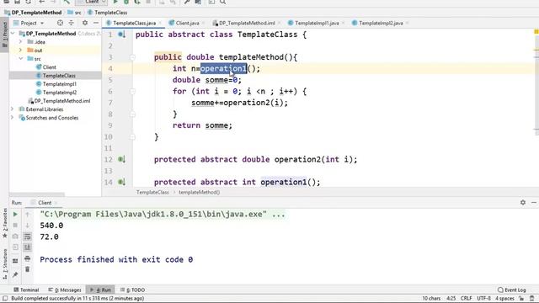The height and width of the screenshot is (303, 539).
Task: Fold the for loop at line 6 marker
Action: click(133, 92)
